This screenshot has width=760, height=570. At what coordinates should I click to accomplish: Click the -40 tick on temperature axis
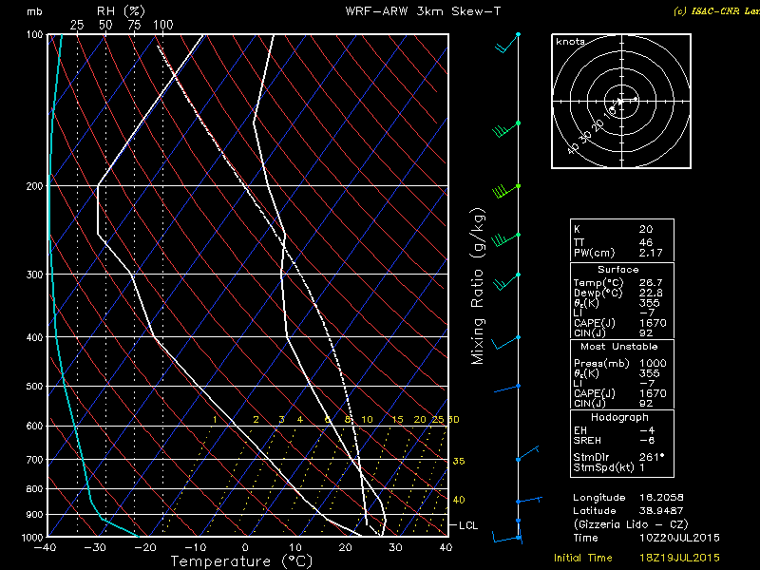(x=45, y=548)
